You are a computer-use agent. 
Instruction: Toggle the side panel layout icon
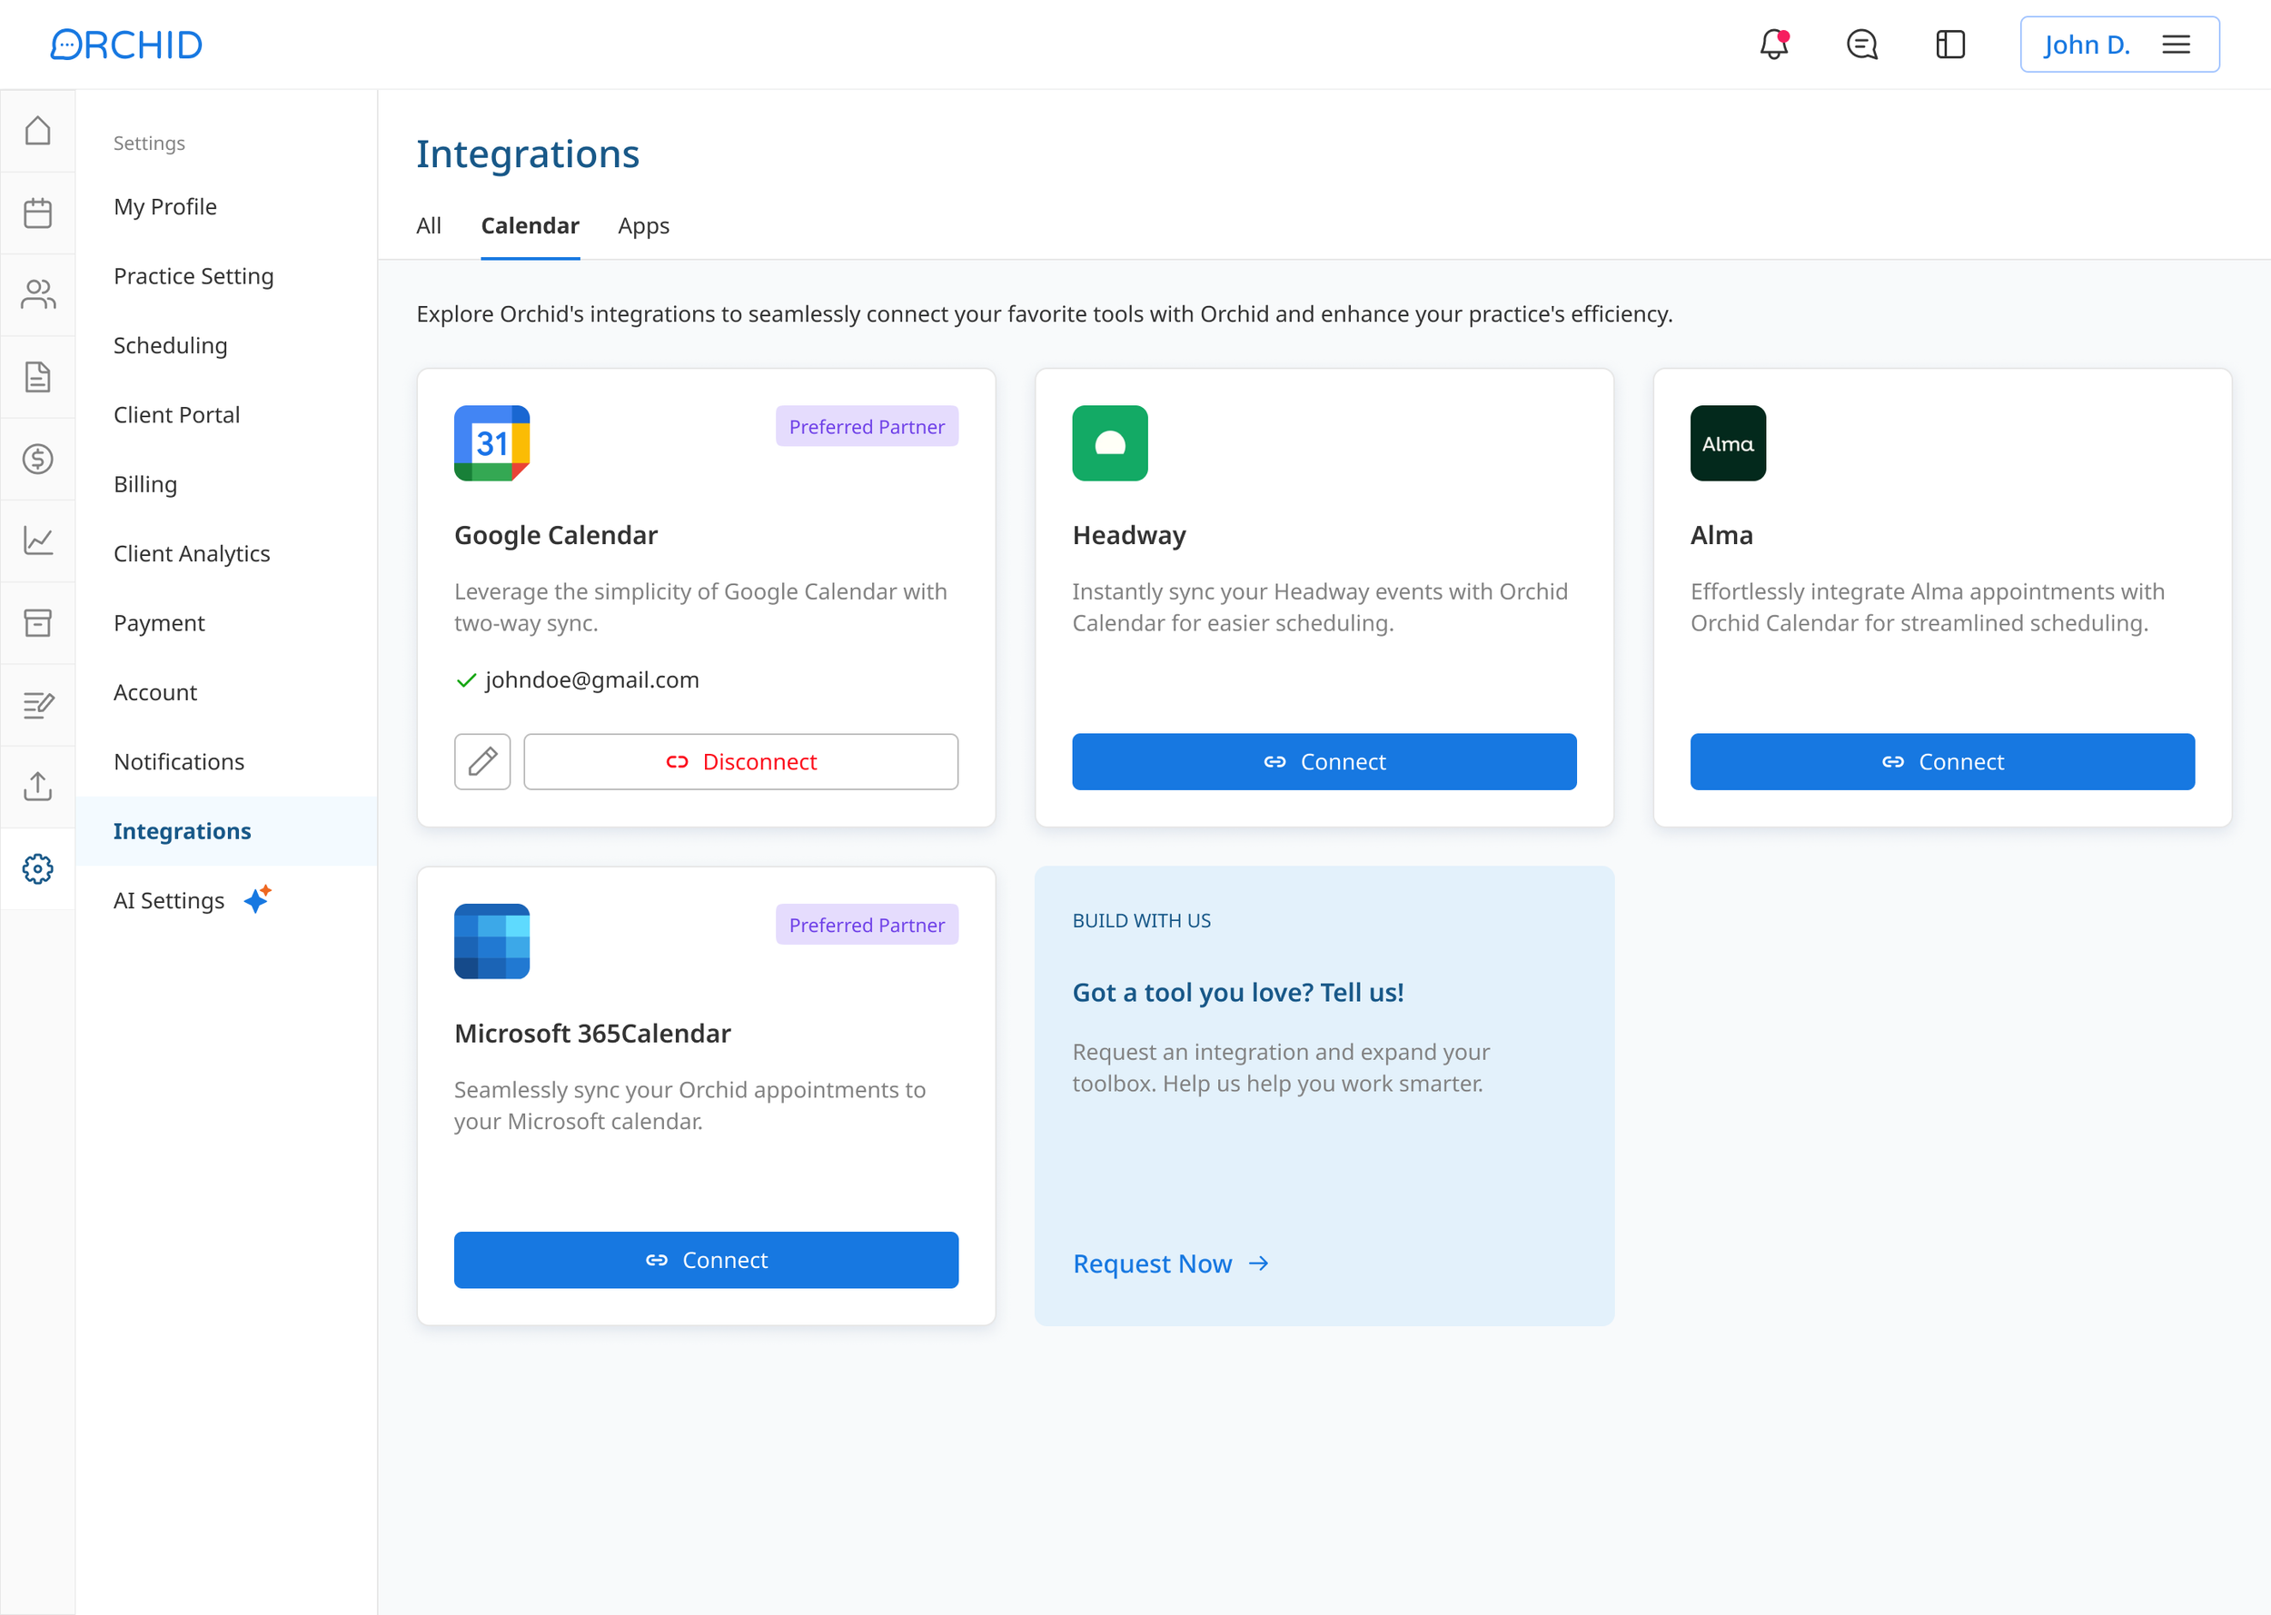[x=1949, y=45]
